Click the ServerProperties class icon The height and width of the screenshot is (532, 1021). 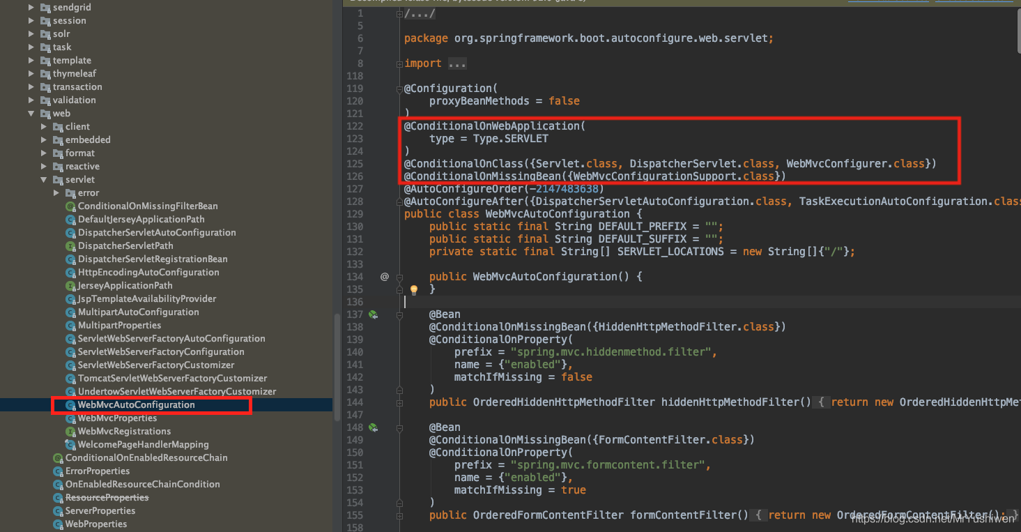point(59,511)
